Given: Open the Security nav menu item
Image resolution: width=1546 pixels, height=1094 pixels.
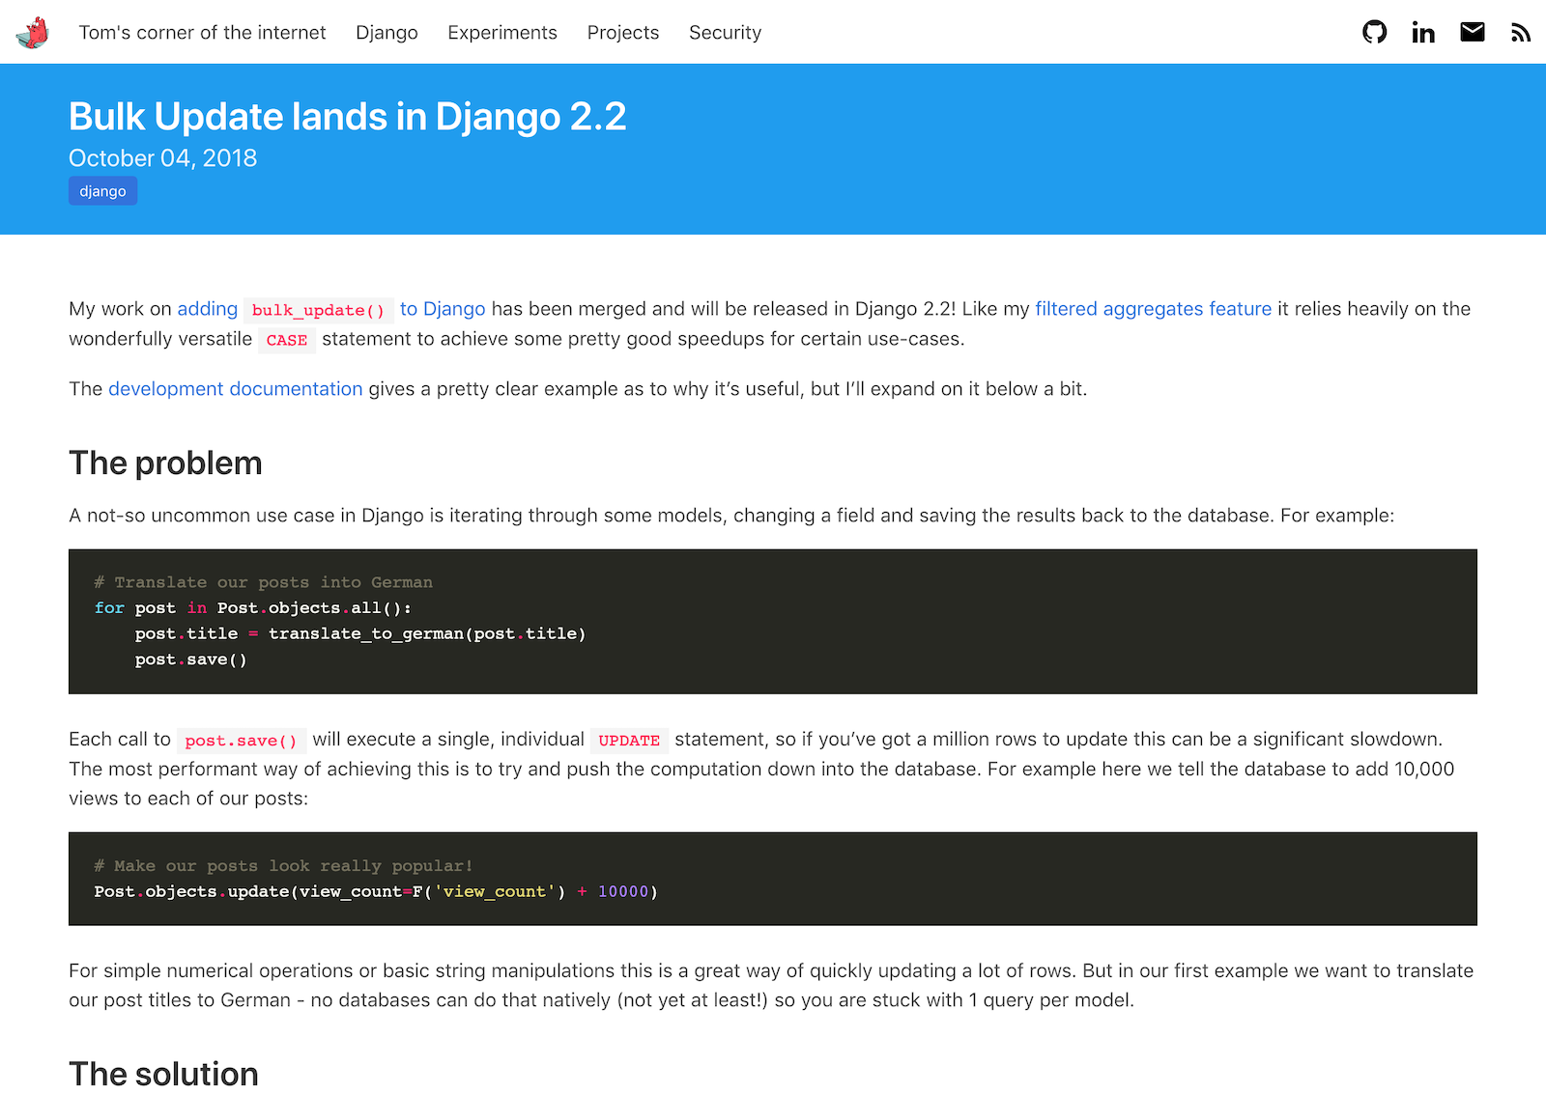Looking at the screenshot, I should pyautogui.click(x=725, y=33).
